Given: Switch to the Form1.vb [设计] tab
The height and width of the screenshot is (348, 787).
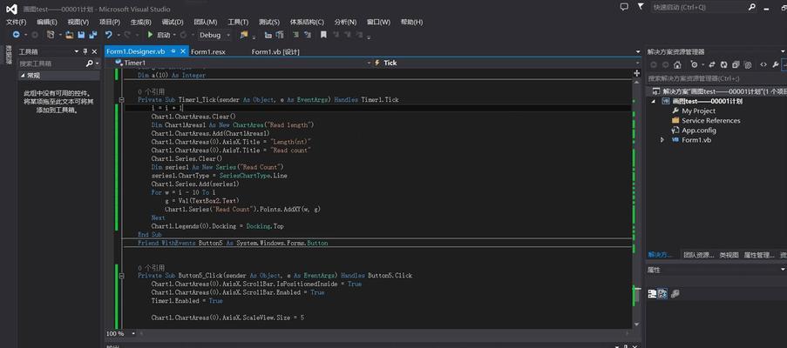Looking at the screenshot, I should 275,52.
